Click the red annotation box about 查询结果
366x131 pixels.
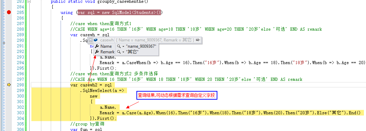pos(177,95)
